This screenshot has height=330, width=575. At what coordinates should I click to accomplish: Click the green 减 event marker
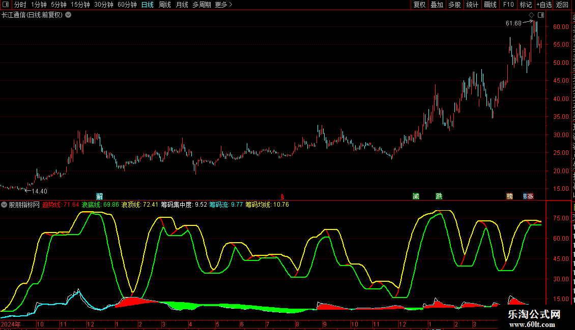click(x=416, y=196)
